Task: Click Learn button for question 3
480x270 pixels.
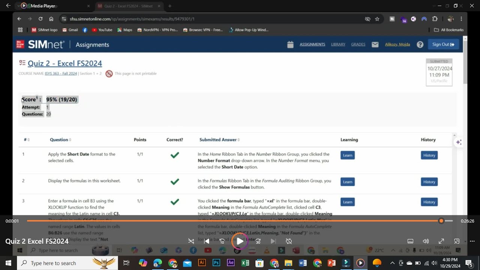Action: pos(348,202)
